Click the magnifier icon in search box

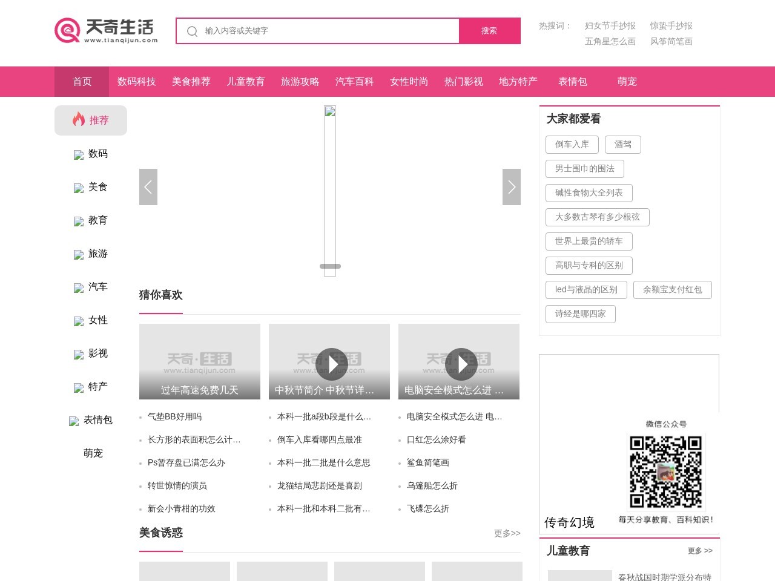tap(192, 31)
